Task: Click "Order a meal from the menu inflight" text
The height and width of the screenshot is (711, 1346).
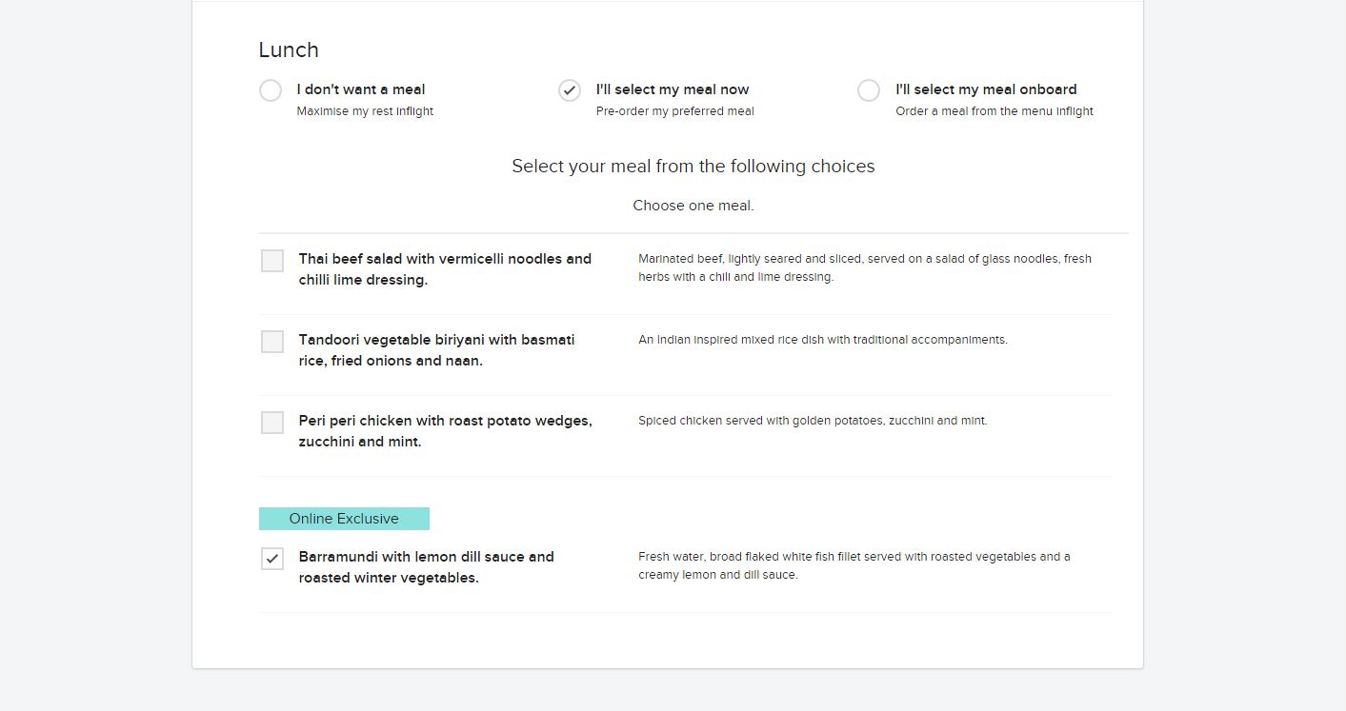Action: tap(994, 110)
